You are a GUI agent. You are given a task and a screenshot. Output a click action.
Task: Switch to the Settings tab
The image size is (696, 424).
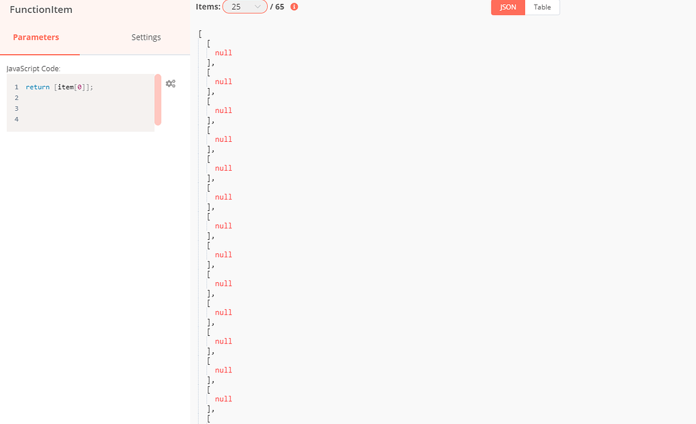coord(146,38)
